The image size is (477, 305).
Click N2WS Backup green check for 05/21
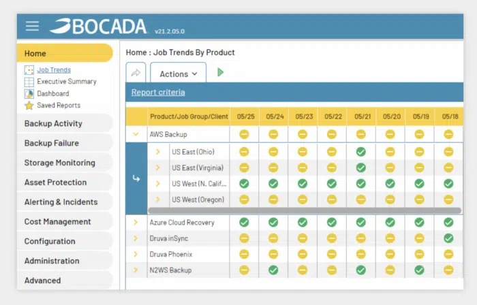360,270
